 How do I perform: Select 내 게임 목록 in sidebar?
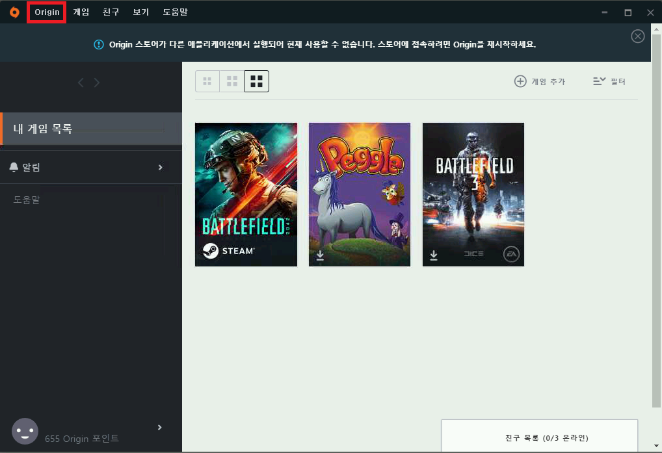tap(91, 129)
